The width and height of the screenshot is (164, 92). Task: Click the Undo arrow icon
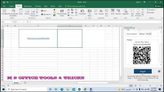click(7, 2)
